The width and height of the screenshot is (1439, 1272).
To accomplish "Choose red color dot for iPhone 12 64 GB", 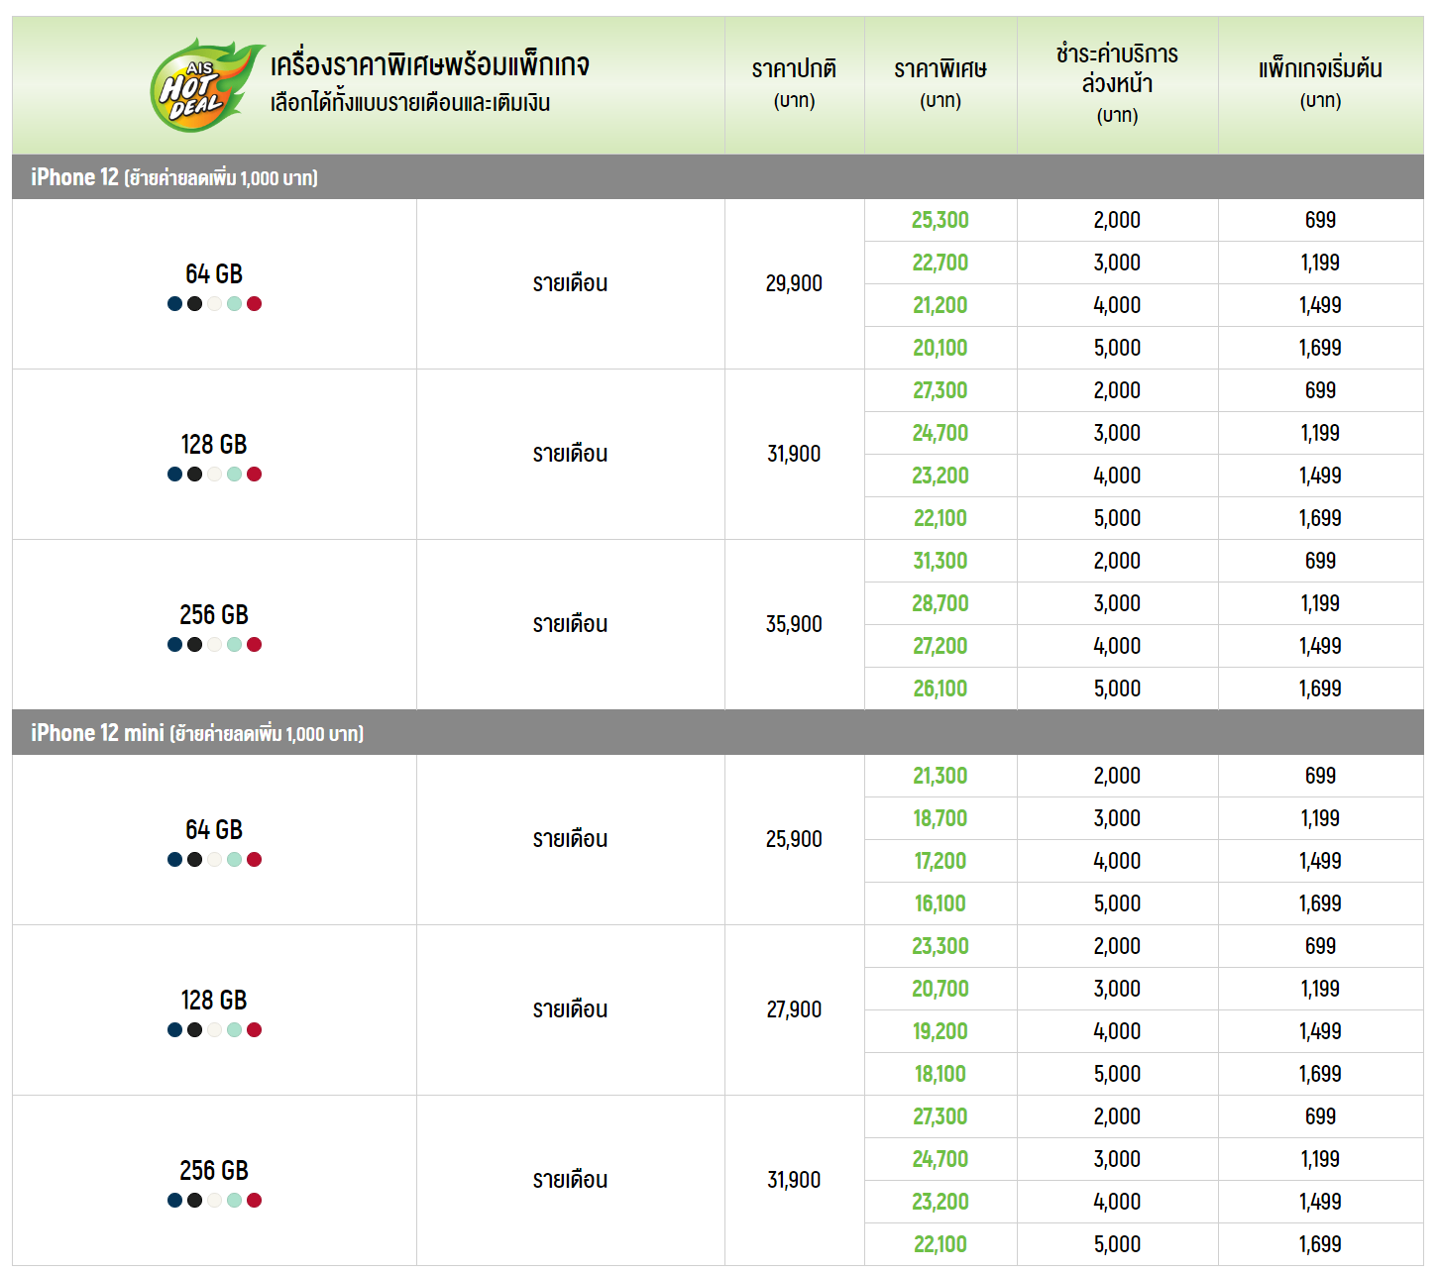I will 254,304.
